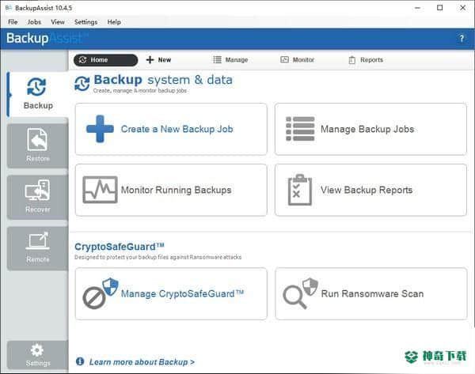Click the Backup system & data heading
The height and width of the screenshot is (374, 475).
pos(163,80)
